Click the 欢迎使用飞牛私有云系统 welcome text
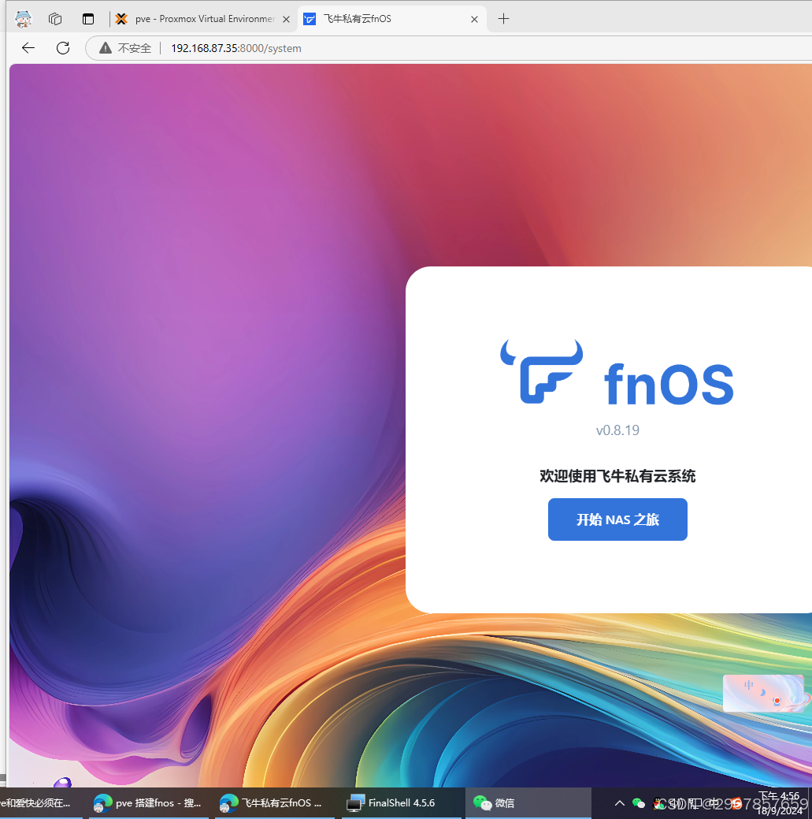The image size is (812, 819). (x=617, y=476)
